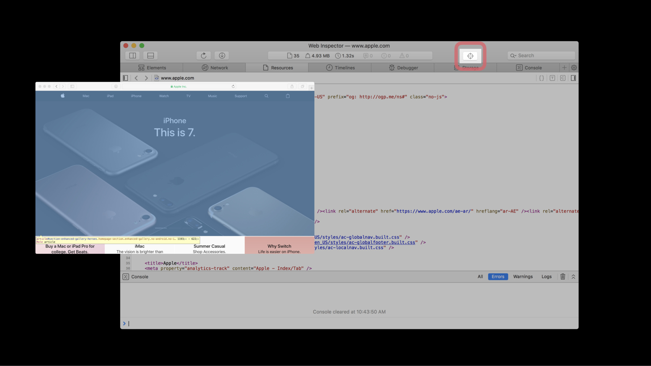651x366 pixels.
Task: Show the resource count 35 in dashboard
Action: click(x=293, y=56)
